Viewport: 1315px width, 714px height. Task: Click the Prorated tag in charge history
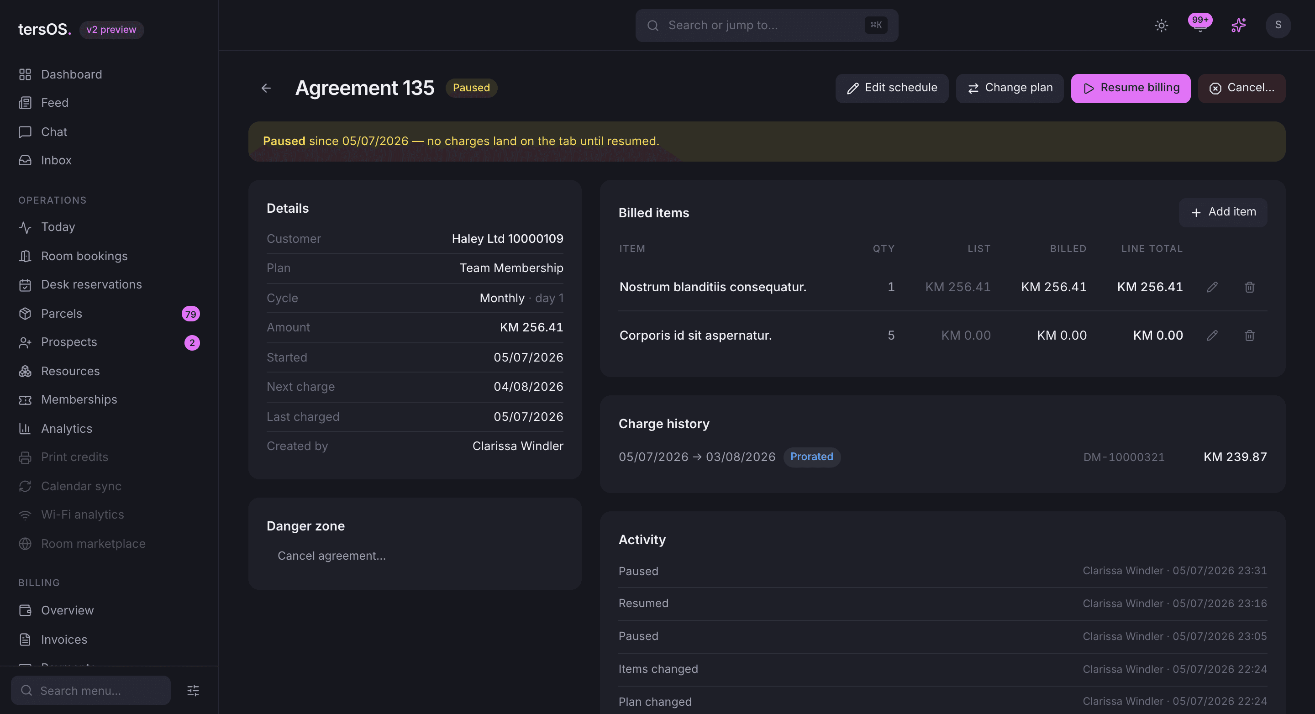pyautogui.click(x=811, y=457)
